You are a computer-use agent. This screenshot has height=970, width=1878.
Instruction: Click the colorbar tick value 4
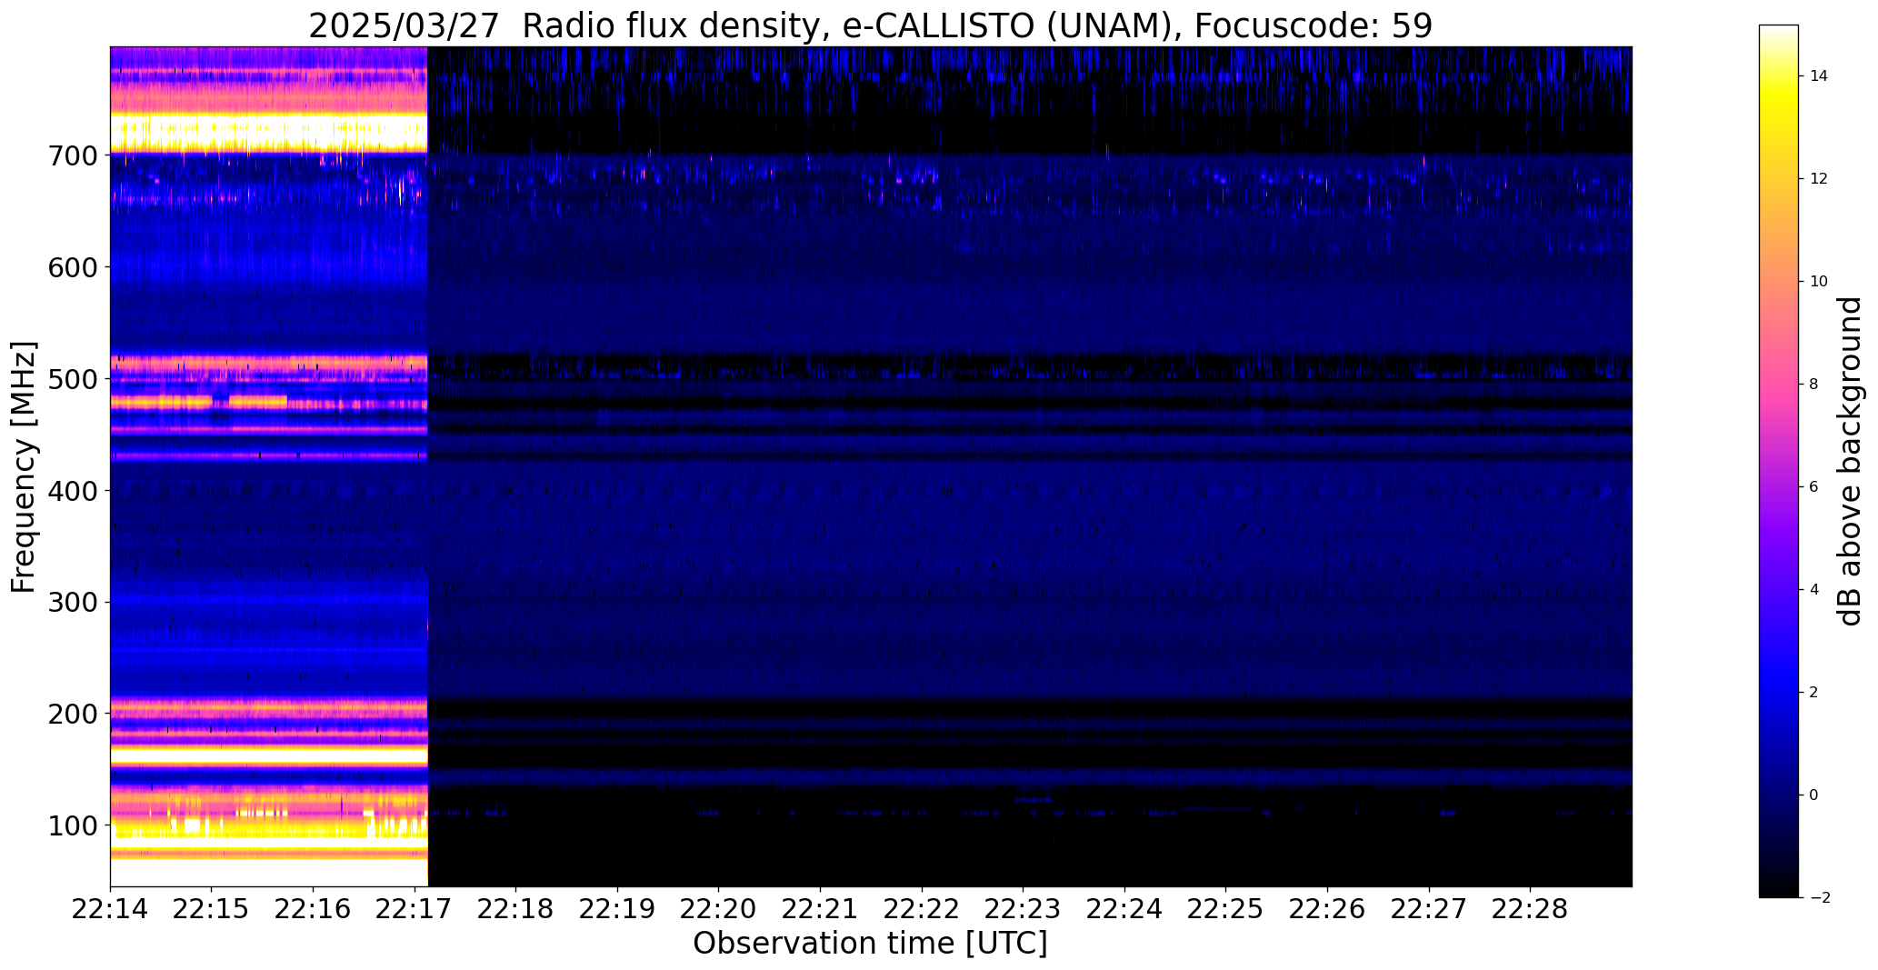1814,590
